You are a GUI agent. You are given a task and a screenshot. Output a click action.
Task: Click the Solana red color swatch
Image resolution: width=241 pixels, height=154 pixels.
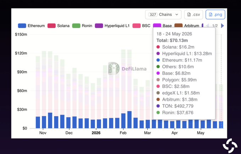[x=51, y=26]
